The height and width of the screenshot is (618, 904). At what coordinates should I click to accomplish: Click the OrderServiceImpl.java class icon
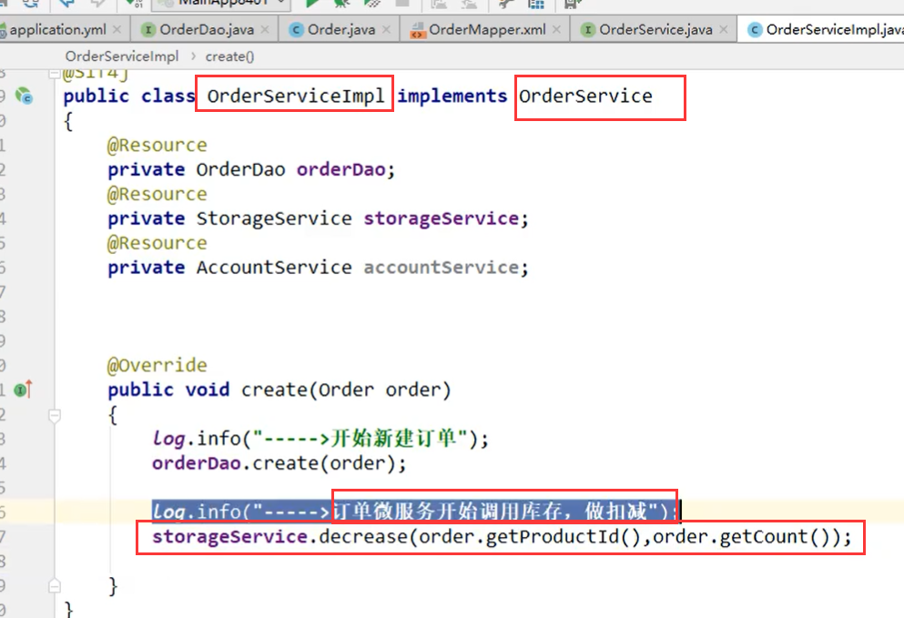(x=755, y=30)
